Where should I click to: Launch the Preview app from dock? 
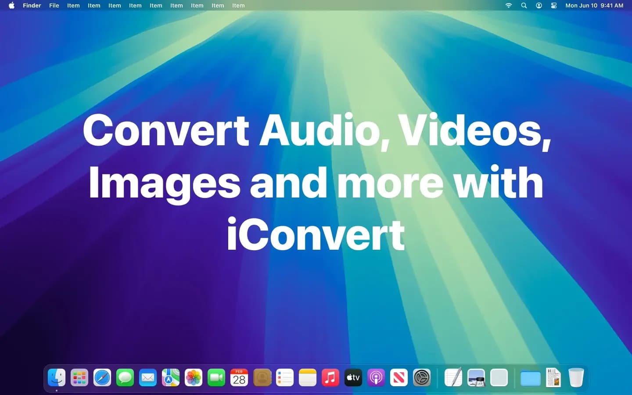476,377
